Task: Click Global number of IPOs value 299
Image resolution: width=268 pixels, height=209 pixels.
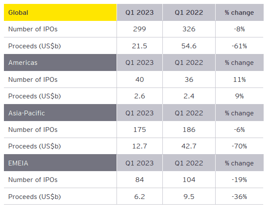Action: click(140, 29)
